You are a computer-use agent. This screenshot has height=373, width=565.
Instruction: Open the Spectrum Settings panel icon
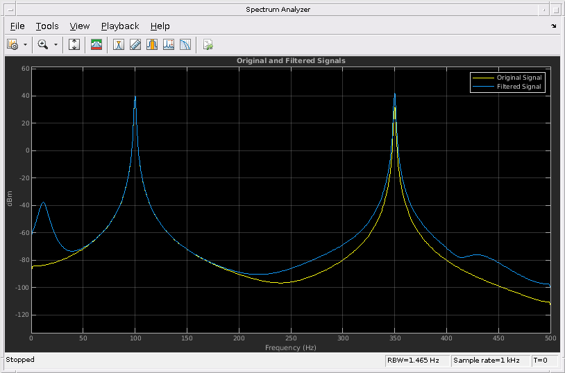point(96,44)
